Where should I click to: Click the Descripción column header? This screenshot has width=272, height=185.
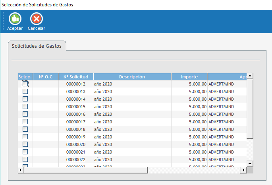tap(132, 77)
